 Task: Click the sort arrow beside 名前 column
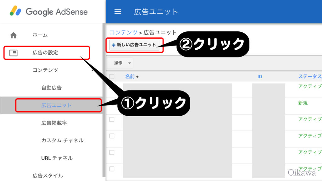pyautogui.click(x=137, y=77)
